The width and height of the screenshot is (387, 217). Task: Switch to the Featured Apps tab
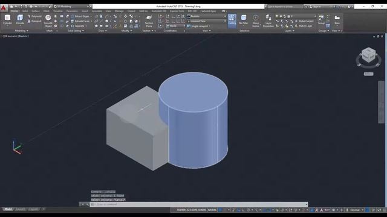[208, 11]
